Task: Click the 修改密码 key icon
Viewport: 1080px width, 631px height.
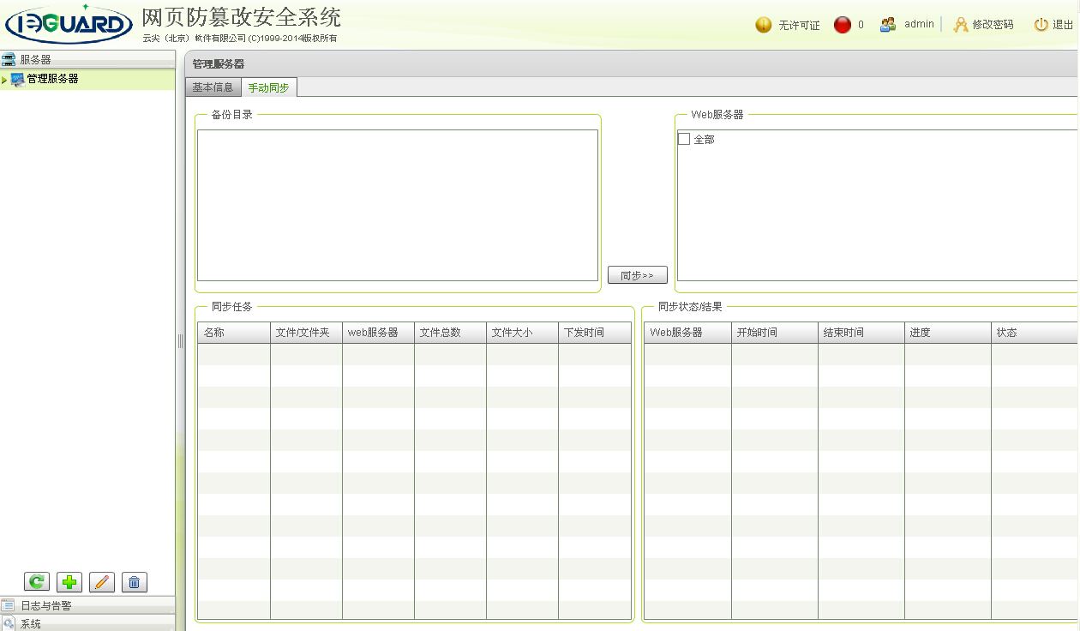Action: (x=961, y=25)
